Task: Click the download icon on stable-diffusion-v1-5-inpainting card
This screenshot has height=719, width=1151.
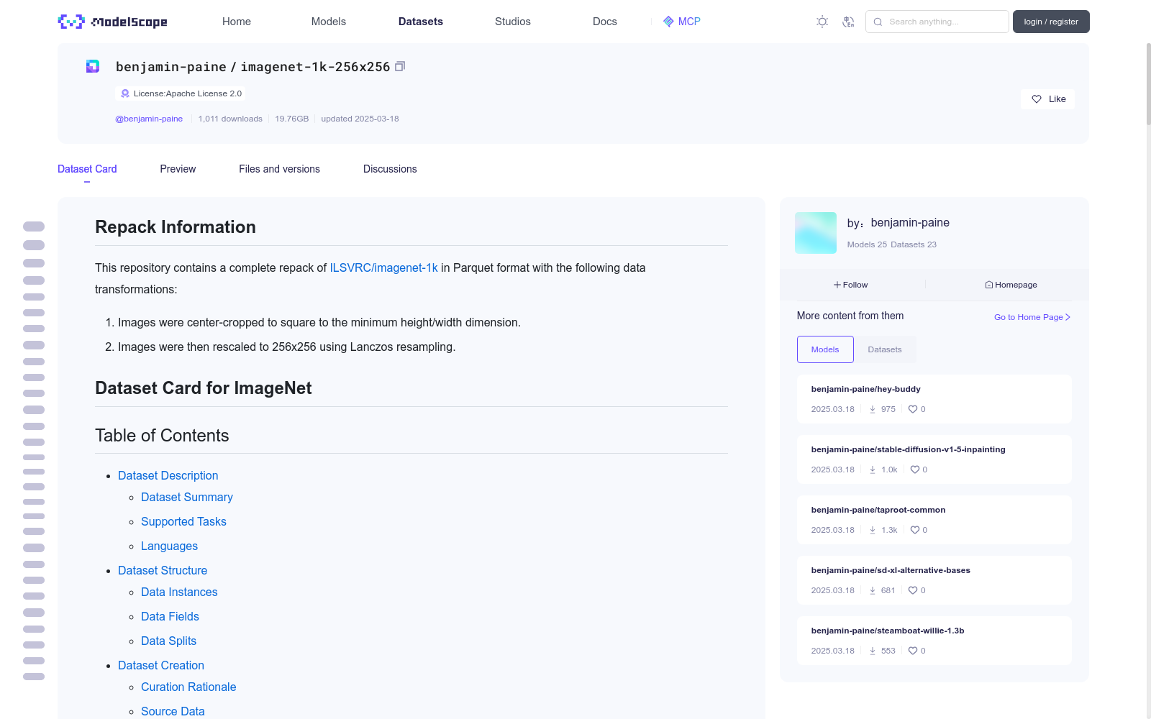Action: [873, 470]
